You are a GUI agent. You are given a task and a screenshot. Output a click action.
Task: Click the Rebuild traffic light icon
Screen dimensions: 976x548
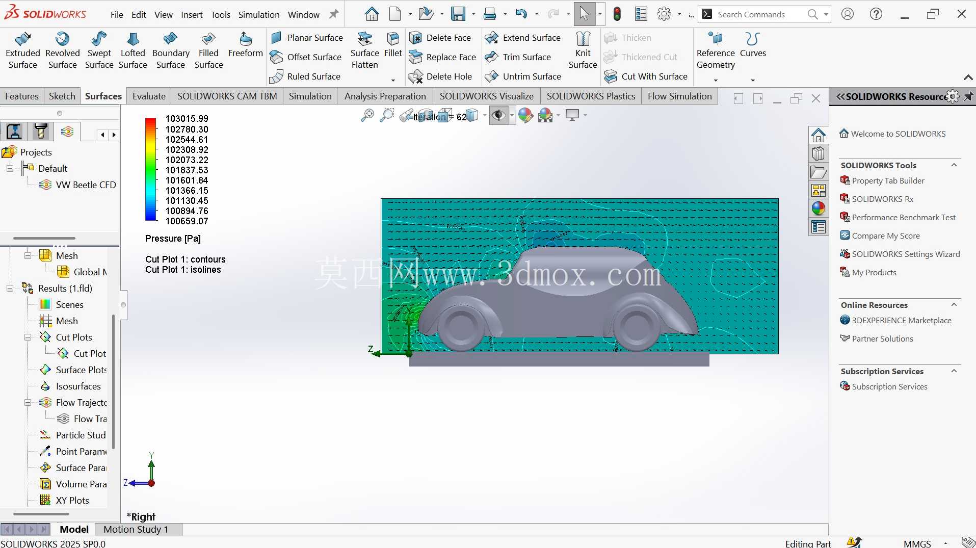click(x=617, y=14)
